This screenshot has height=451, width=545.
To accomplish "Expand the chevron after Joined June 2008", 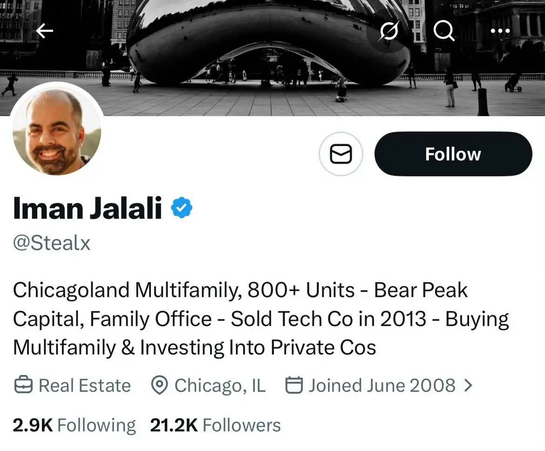I will [x=468, y=386].
